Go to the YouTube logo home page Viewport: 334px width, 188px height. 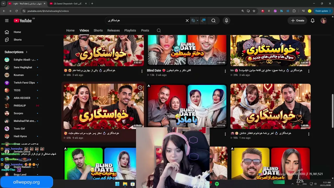[x=23, y=21]
